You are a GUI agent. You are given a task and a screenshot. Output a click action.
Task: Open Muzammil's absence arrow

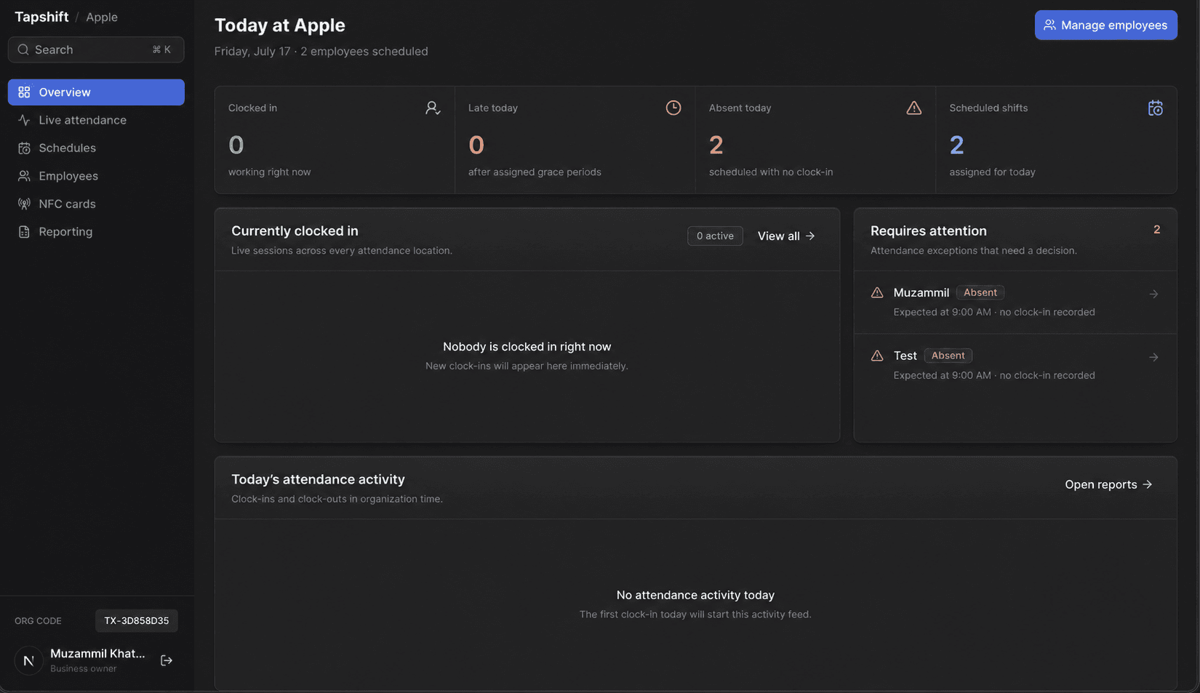click(1153, 294)
